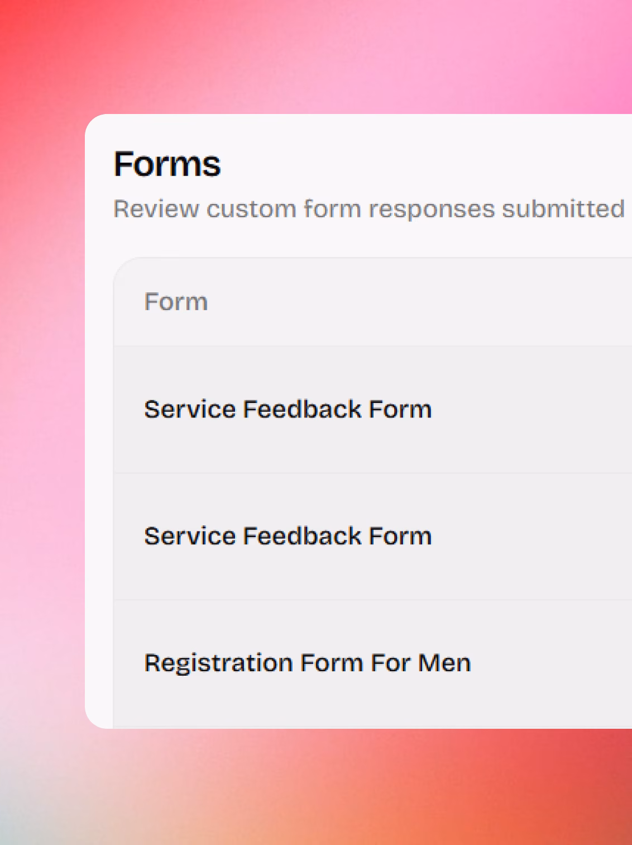
Task: Click the 'Form' column label text
Action: coord(176,302)
